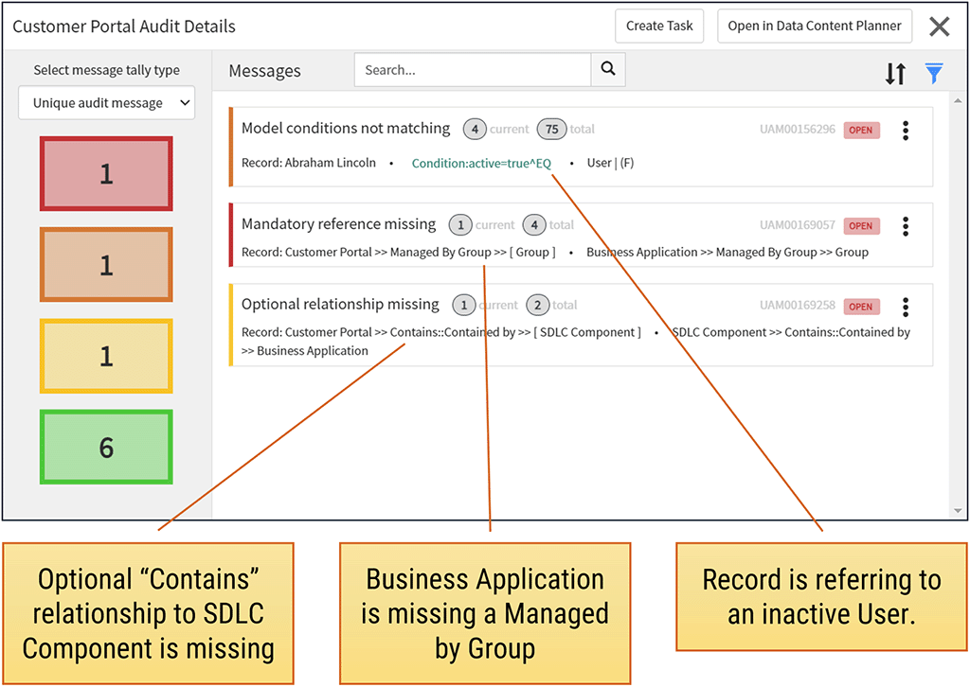Click the 75 total count badge
The height and width of the screenshot is (687, 970).
tap(552, 129)
